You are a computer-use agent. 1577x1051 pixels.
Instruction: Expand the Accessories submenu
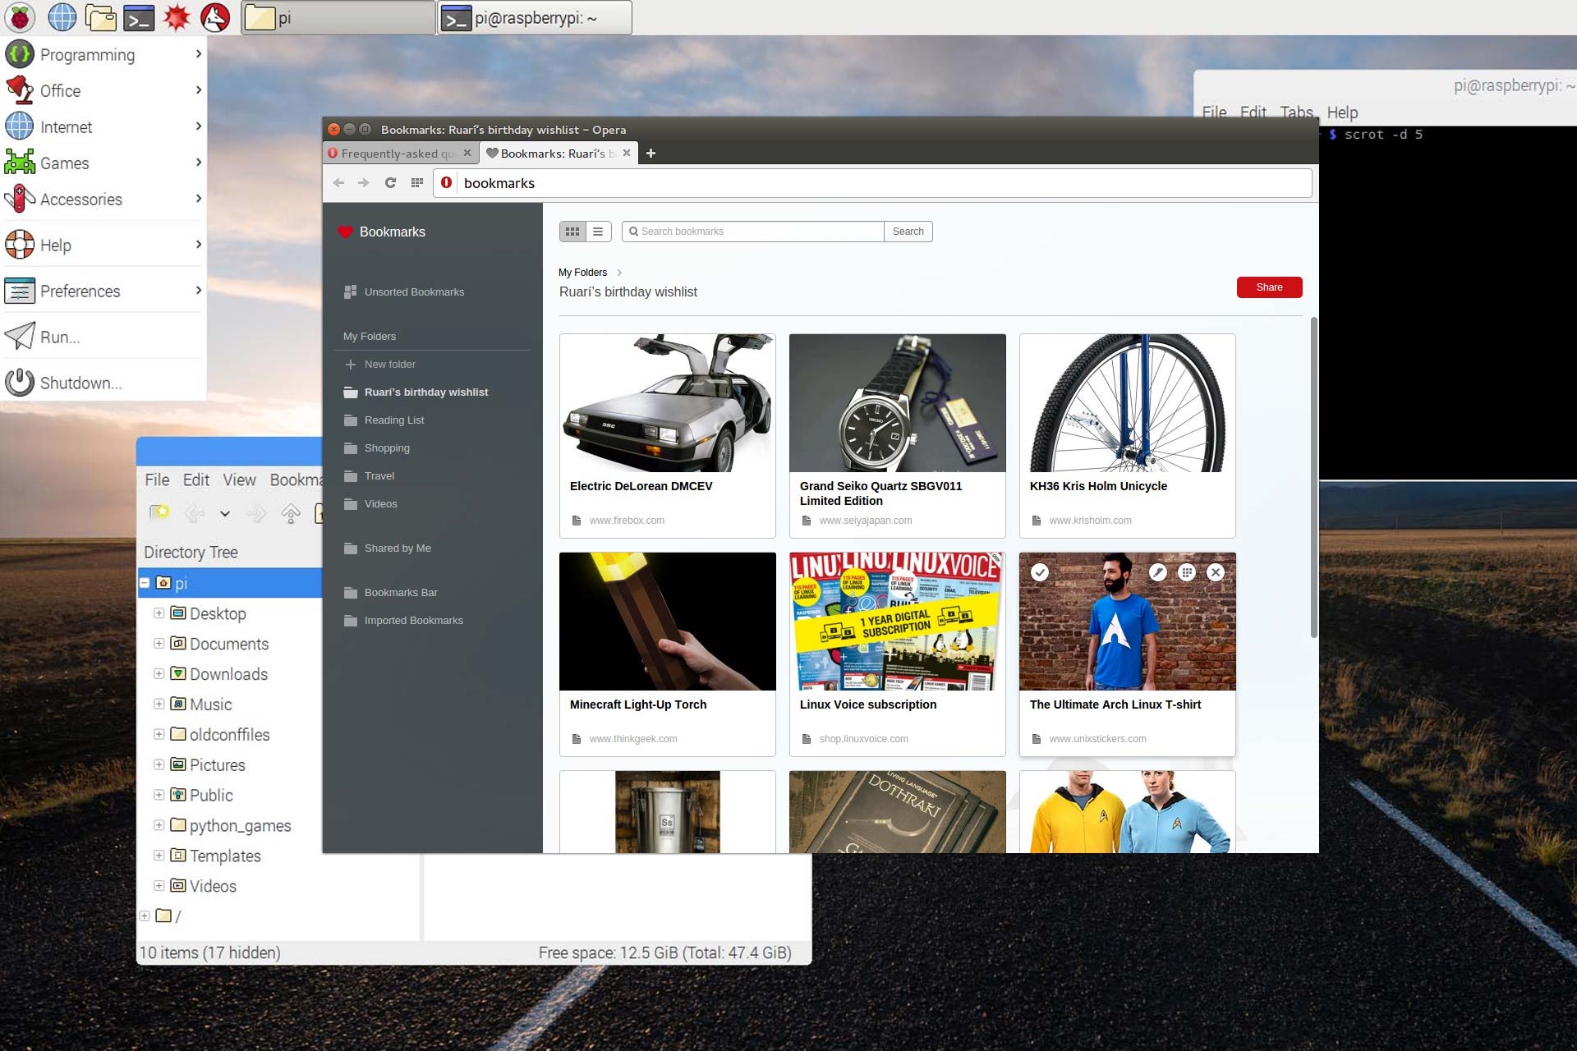[x=103, y=200]
